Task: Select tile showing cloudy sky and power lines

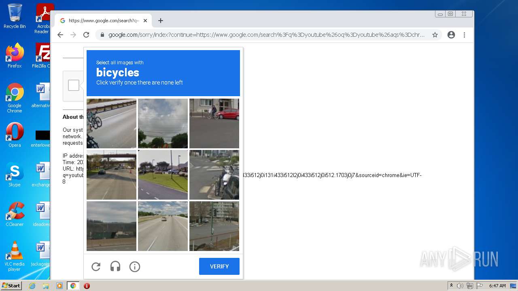Action: [163, 123]
